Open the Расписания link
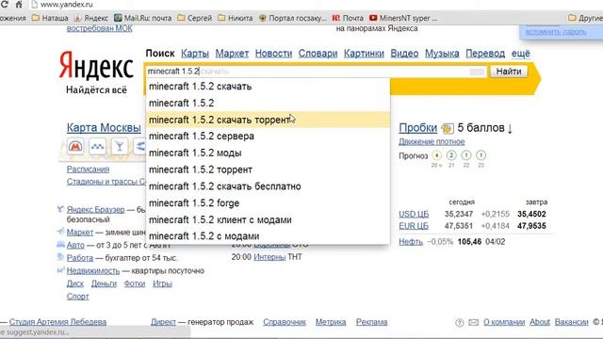The height and width of the screenshot is (339, 603). pyautogui.click(x=88, y=169)
